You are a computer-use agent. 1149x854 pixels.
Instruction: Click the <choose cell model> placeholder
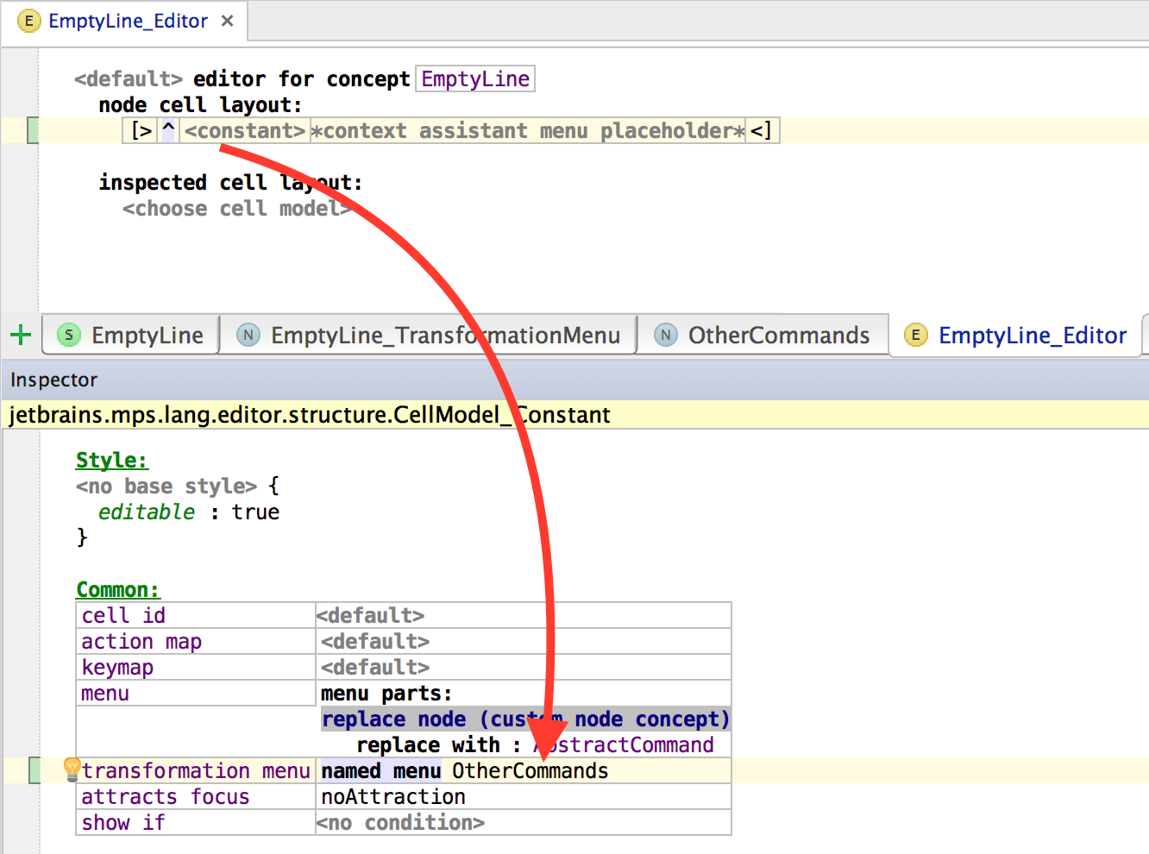(235, 208)
